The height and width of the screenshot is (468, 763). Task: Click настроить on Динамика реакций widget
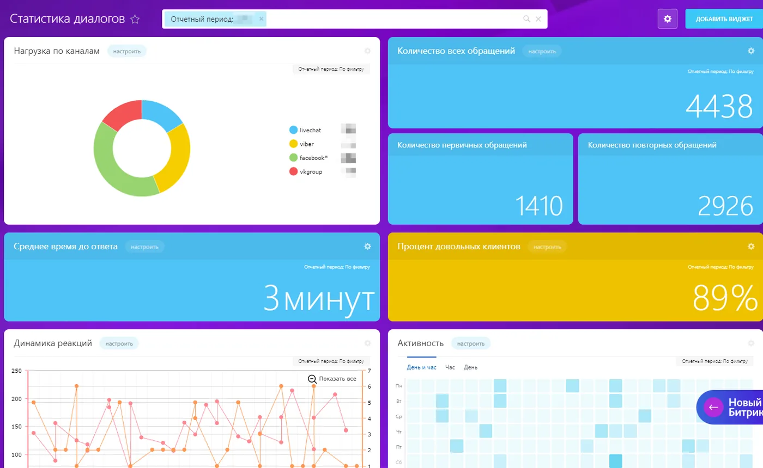119,343
